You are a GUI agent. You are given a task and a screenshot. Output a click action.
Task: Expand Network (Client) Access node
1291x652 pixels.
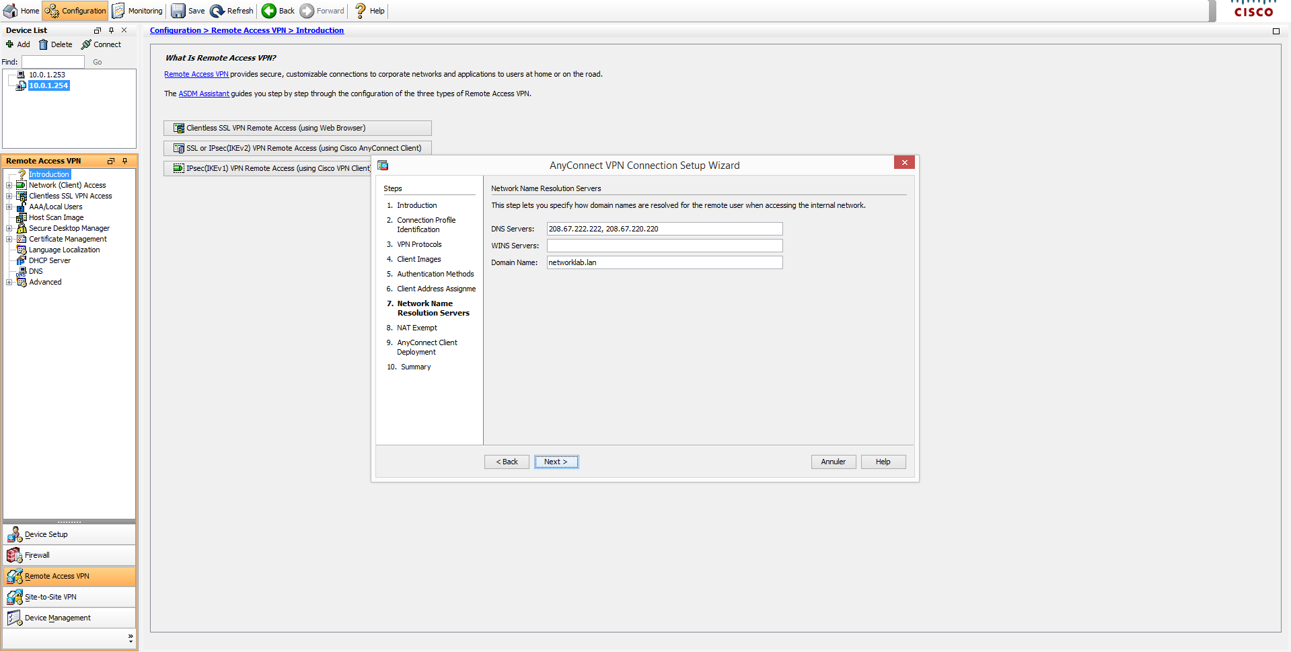[9, 185]
